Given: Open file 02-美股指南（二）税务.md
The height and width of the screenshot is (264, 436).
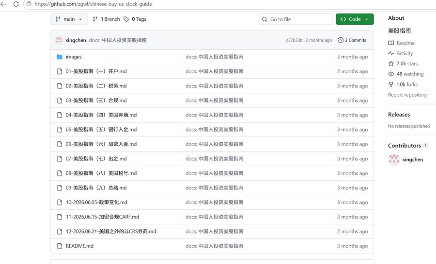Looking at the screenshot, I should pos(96,86).
